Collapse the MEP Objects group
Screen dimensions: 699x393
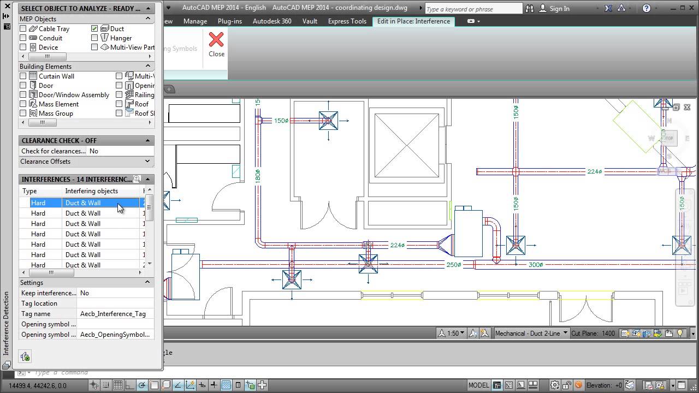[x=147, y=19]
